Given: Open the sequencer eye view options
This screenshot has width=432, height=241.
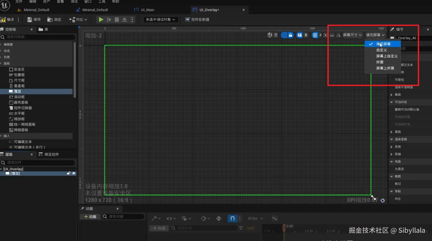Looking at the screenshot, I should [171, 218].
